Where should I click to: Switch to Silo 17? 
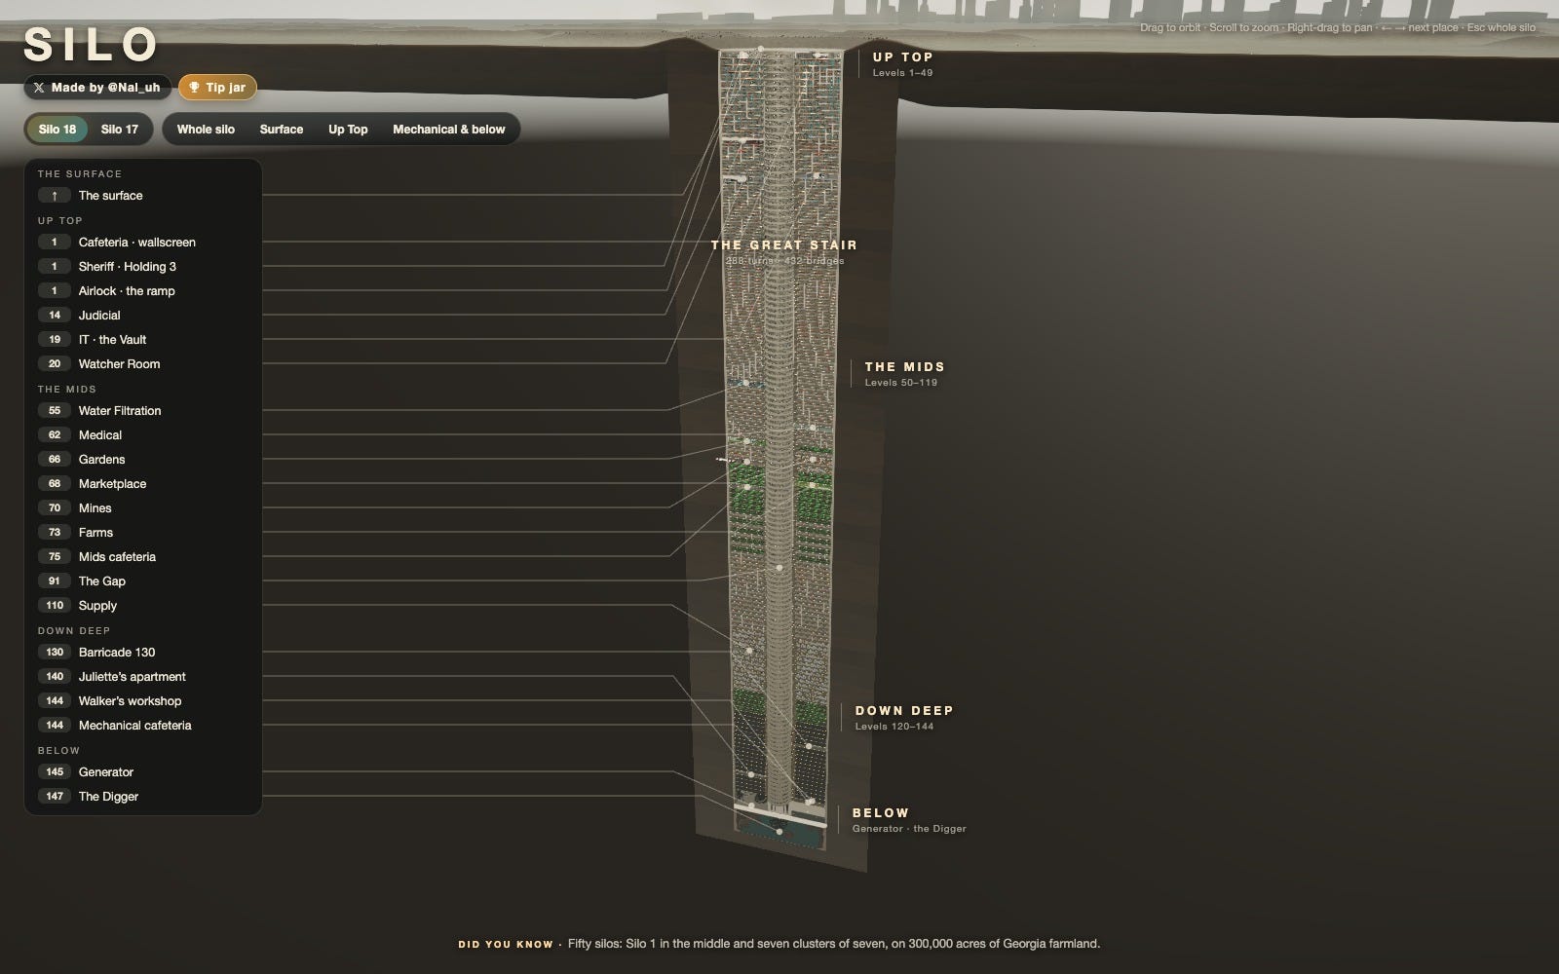(120, 130)
